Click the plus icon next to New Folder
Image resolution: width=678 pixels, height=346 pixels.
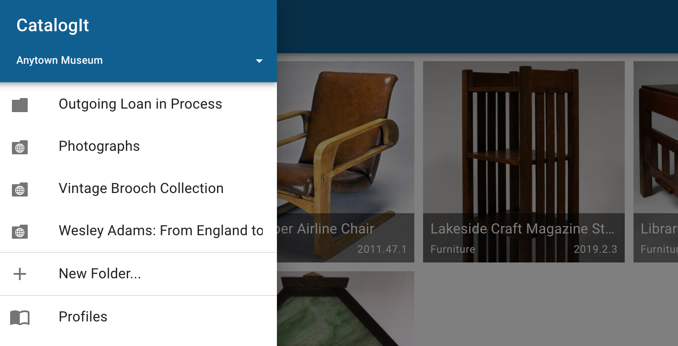coord(20,273)
